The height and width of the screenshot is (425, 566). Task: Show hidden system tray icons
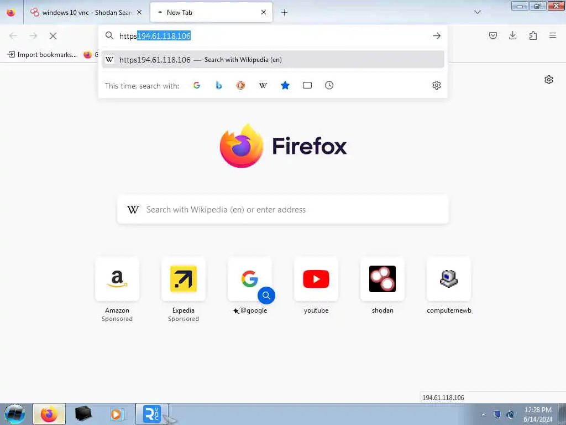pos(483,414)
